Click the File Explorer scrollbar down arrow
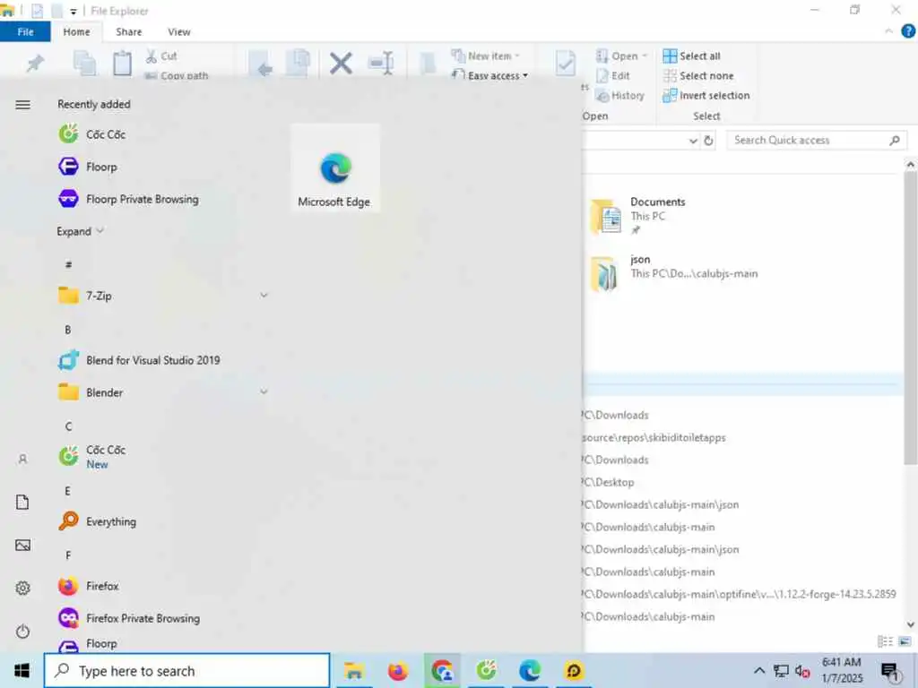 (x=911, y=624)
